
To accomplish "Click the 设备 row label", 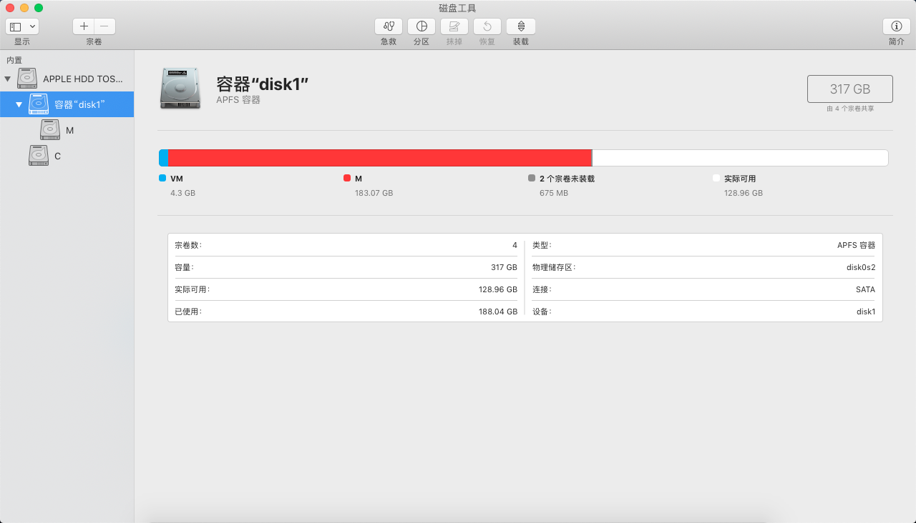I will pyautogui.click(x=542, y=312).
